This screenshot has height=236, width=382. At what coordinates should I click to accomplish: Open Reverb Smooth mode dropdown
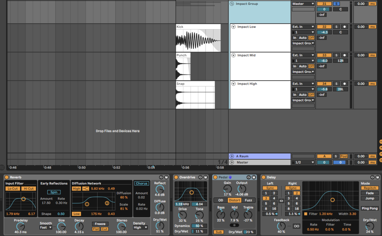[46, 227]
